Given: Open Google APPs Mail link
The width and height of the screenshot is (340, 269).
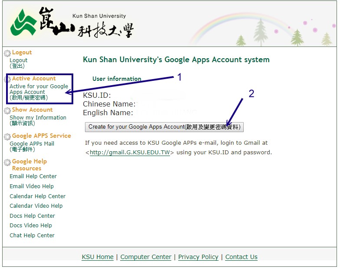Looking at the screenshot, I should 32,146.
